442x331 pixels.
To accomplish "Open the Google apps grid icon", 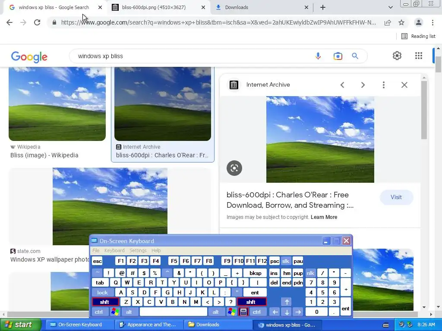I will [x=419, y=56].
